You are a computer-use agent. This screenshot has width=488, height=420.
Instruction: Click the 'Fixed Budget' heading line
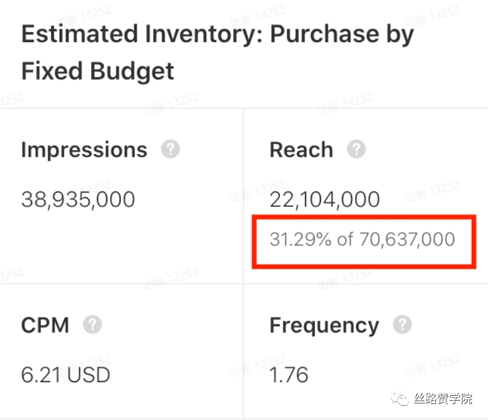coord(97,71)
